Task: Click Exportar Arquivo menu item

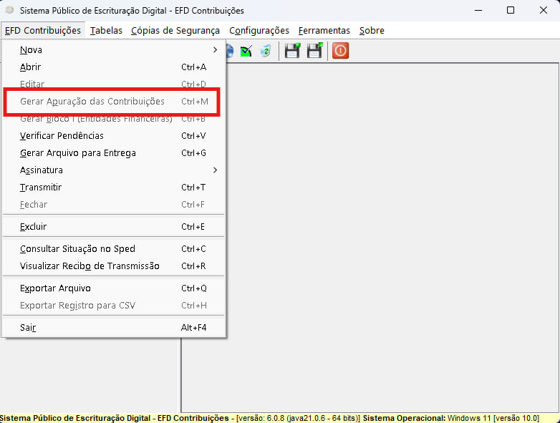Action: pos(55,288)
